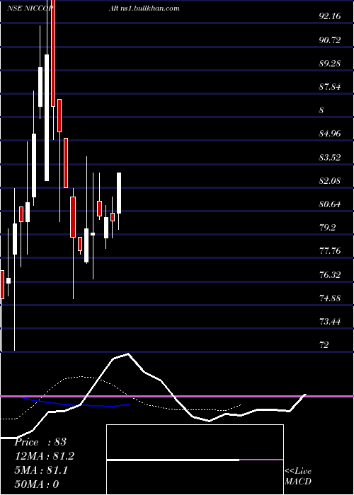Click the 83.52 price axis label
The height and width of the screenshot is (495, 354).
[x=330, y=158]
